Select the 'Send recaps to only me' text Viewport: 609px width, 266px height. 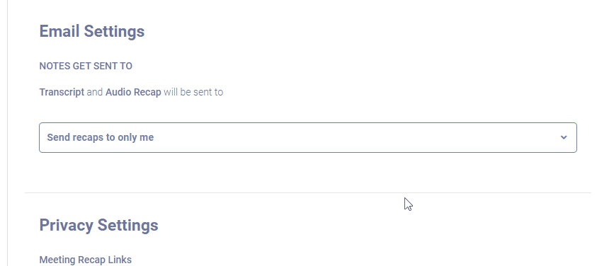tap(101, 138)
